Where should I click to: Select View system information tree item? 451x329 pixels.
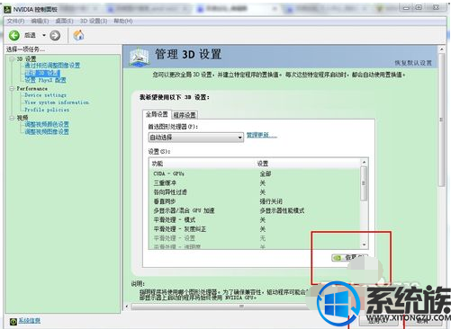tap(57, 102)
